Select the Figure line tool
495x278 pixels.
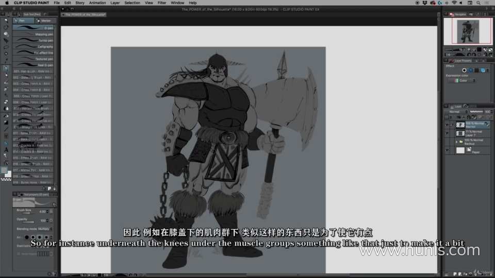[6, 129]
